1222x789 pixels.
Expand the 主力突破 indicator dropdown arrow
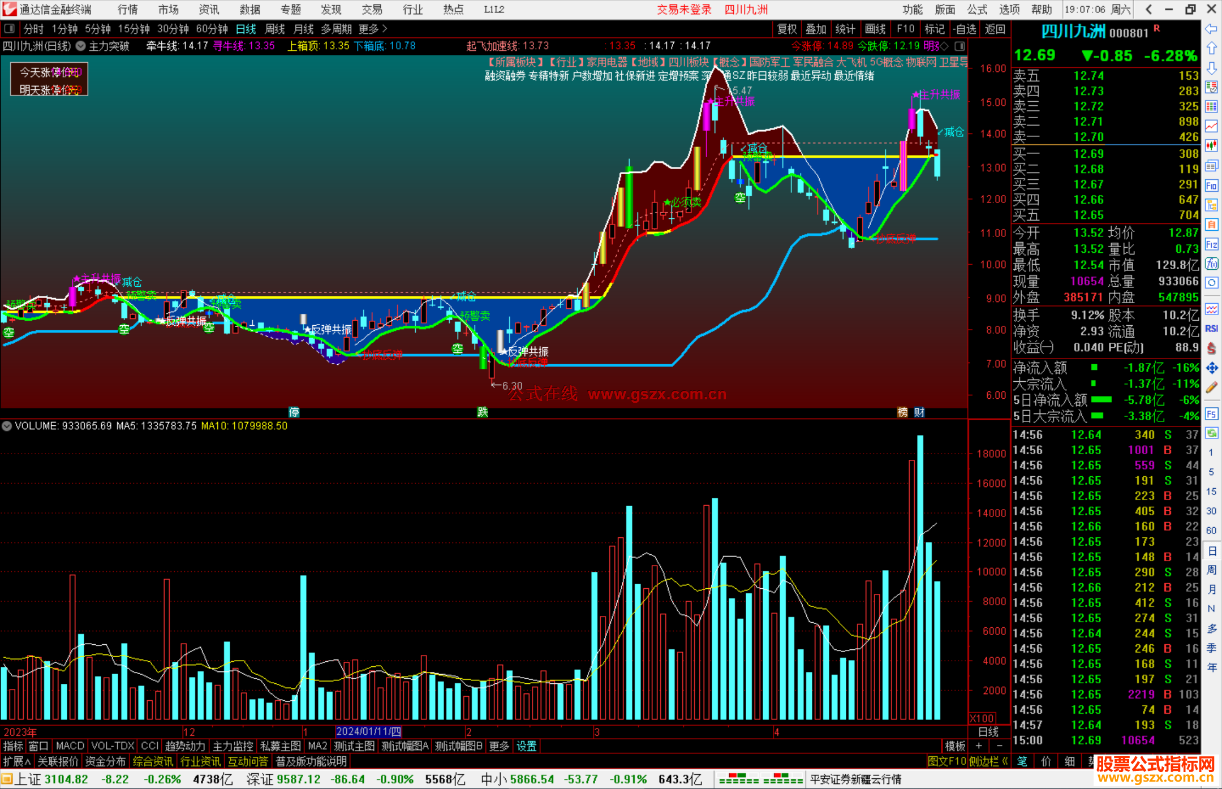(81, 46)
